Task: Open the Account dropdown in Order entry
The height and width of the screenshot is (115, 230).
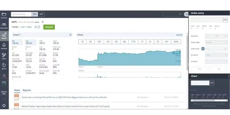Action: point(216,61)
